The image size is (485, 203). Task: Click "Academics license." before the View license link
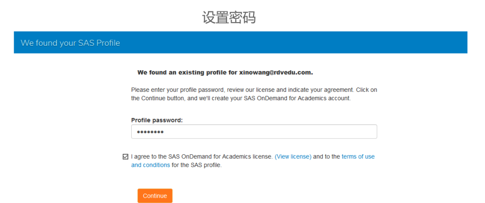(x=247, y=157)
